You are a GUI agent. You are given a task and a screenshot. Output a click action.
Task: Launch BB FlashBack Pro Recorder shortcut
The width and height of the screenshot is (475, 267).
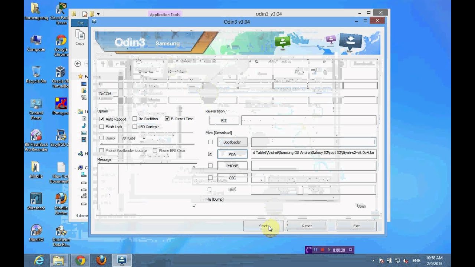pyautogui.click(x=36, y=141)
